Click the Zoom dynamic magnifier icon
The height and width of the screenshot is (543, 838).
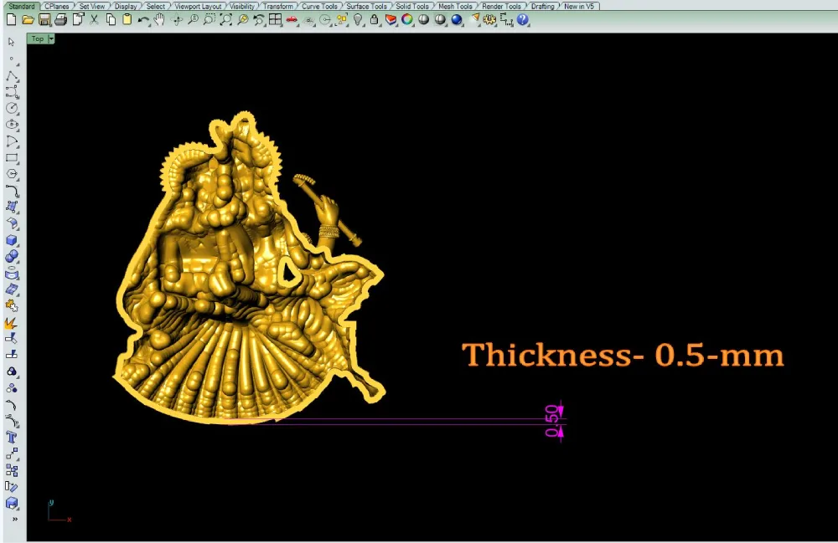coord(193,20)
